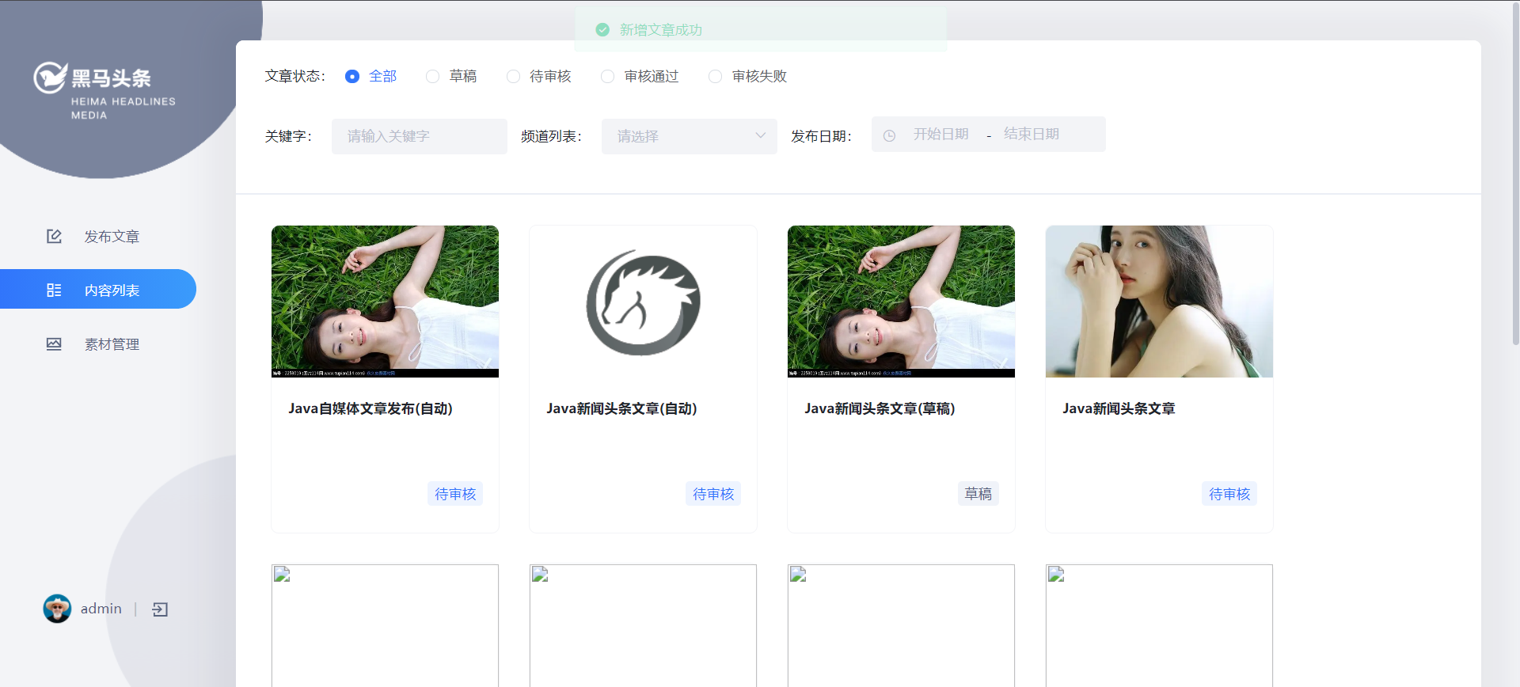Open the 素材管理 menu item

point(98,343)
